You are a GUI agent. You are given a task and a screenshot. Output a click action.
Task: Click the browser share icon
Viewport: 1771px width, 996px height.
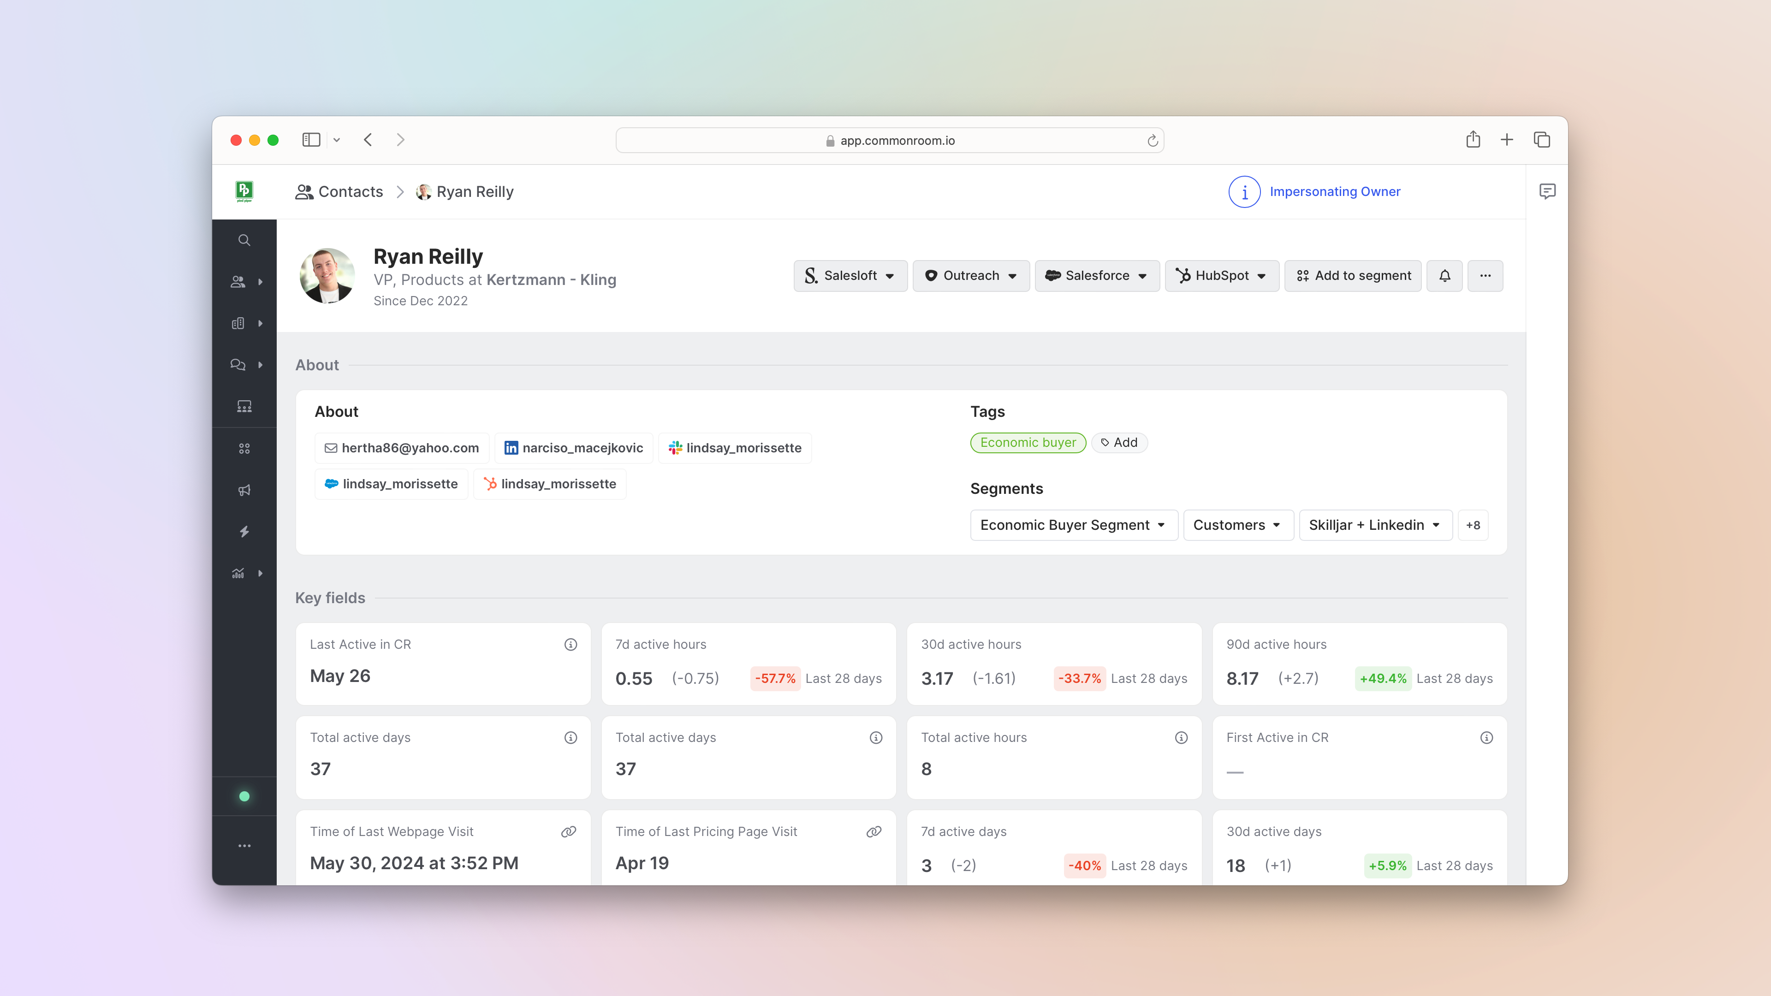pyautogui.click(x=1473, y=140)
